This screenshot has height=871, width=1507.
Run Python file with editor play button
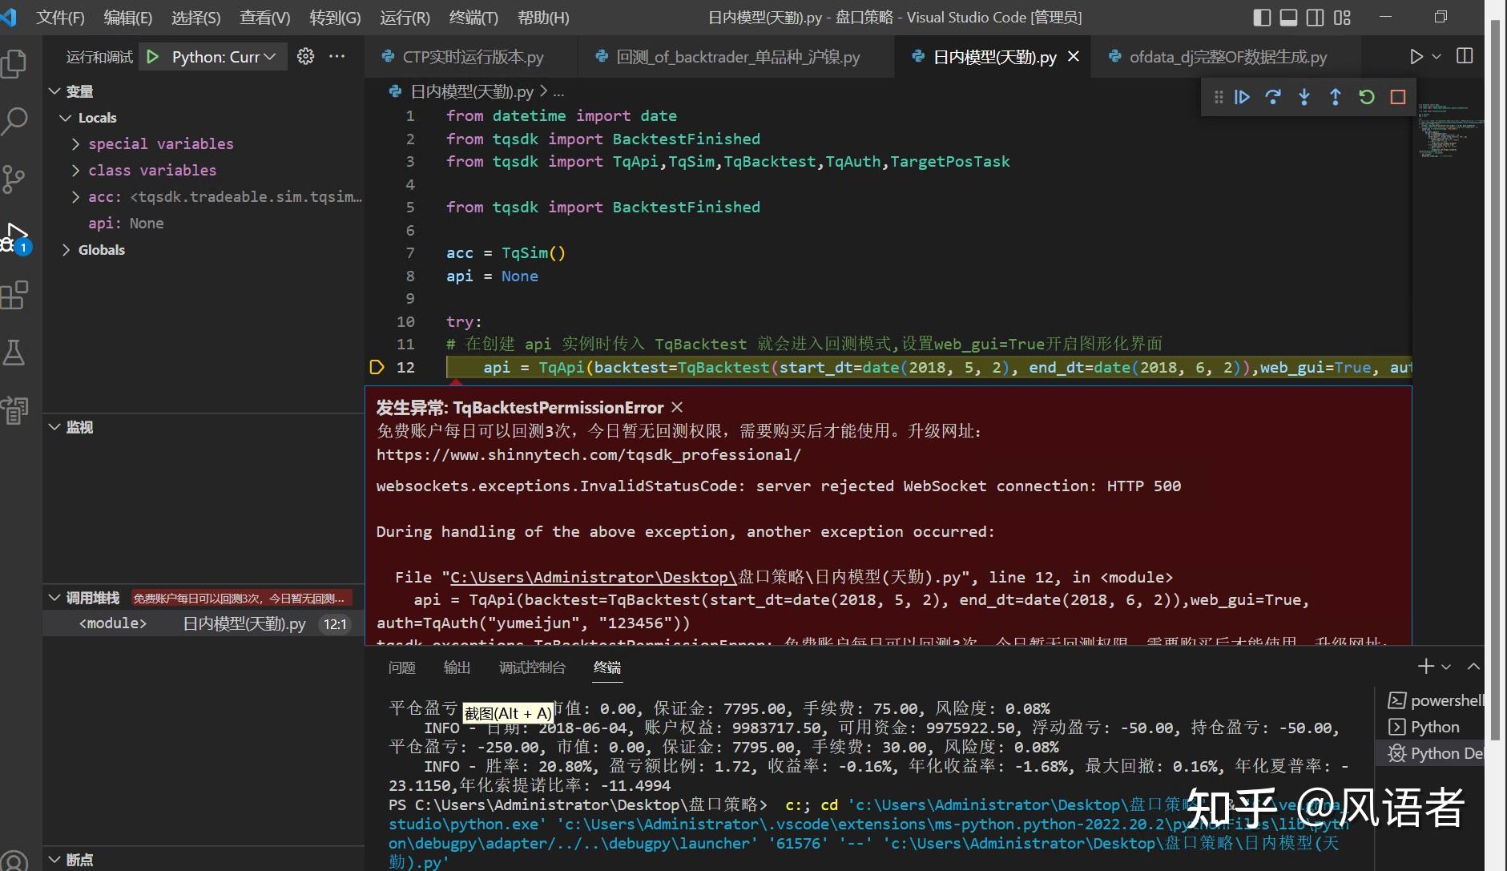1416,56
